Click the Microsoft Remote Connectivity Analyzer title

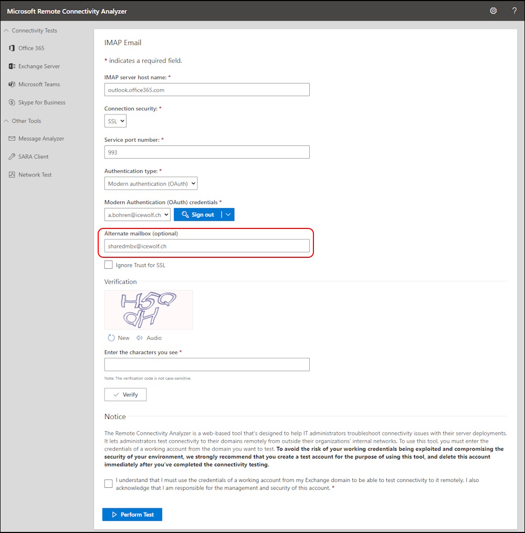click(67, 11)
